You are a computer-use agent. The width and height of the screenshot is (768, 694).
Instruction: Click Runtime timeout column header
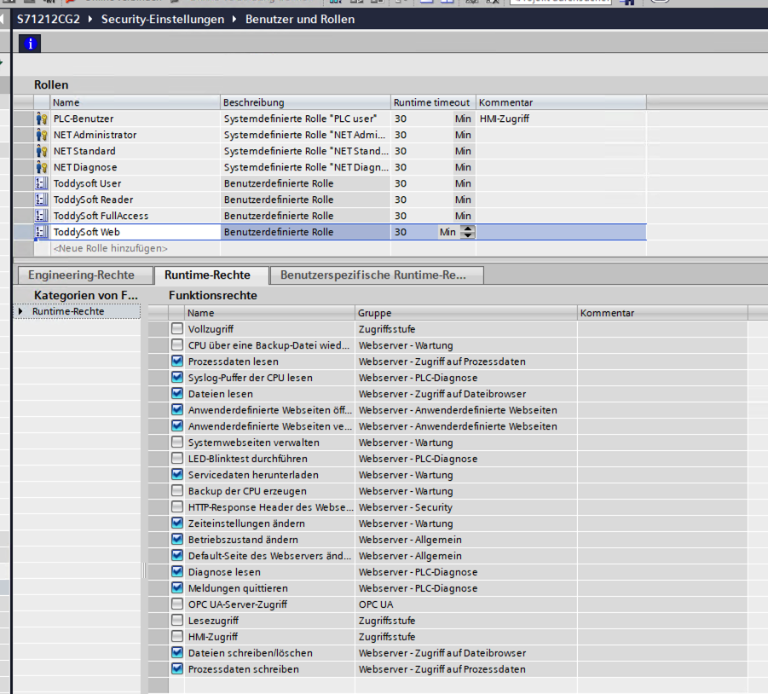[x=433, y=102]
